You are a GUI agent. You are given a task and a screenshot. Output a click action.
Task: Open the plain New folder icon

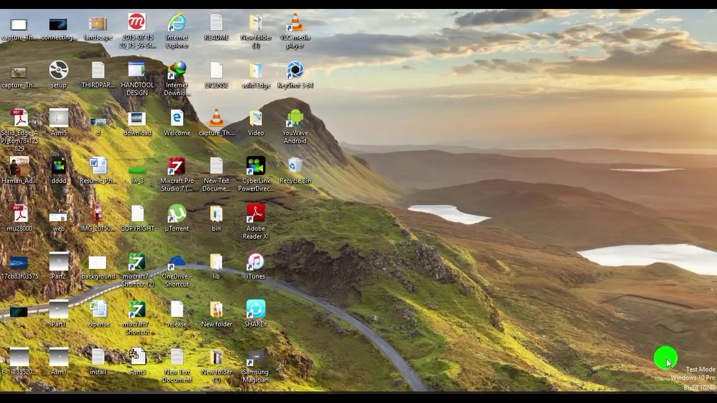(x=216, y=314)
